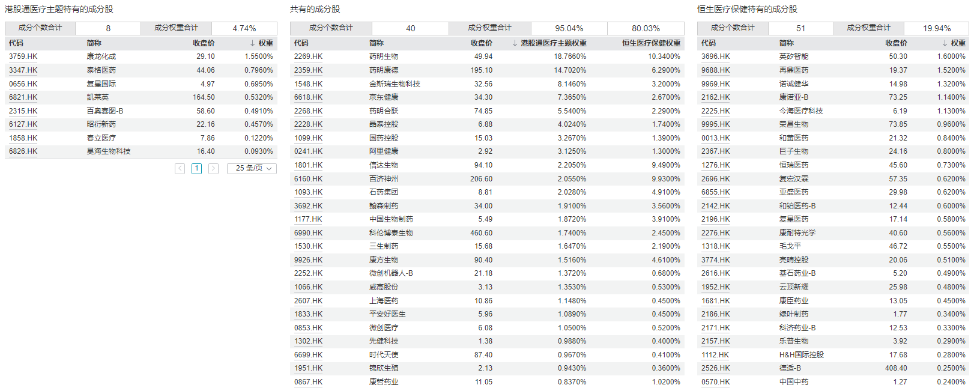This screenshot has height=388, width=971.
Task: Open stock code link 1112.HK
Action: tap(715, 355)
